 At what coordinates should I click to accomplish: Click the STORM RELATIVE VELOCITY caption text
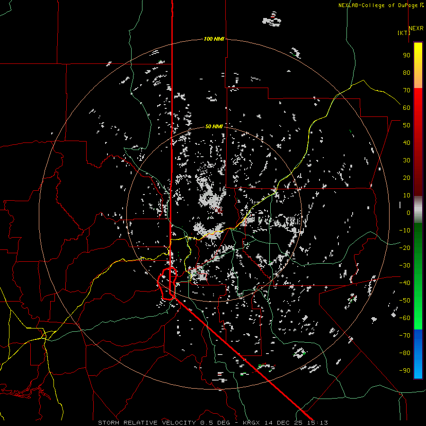pos(147,423)
